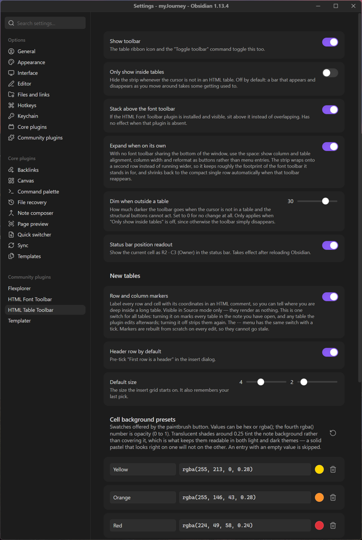
Task: Click the Templates copy icon
Action: click(12, 256)
